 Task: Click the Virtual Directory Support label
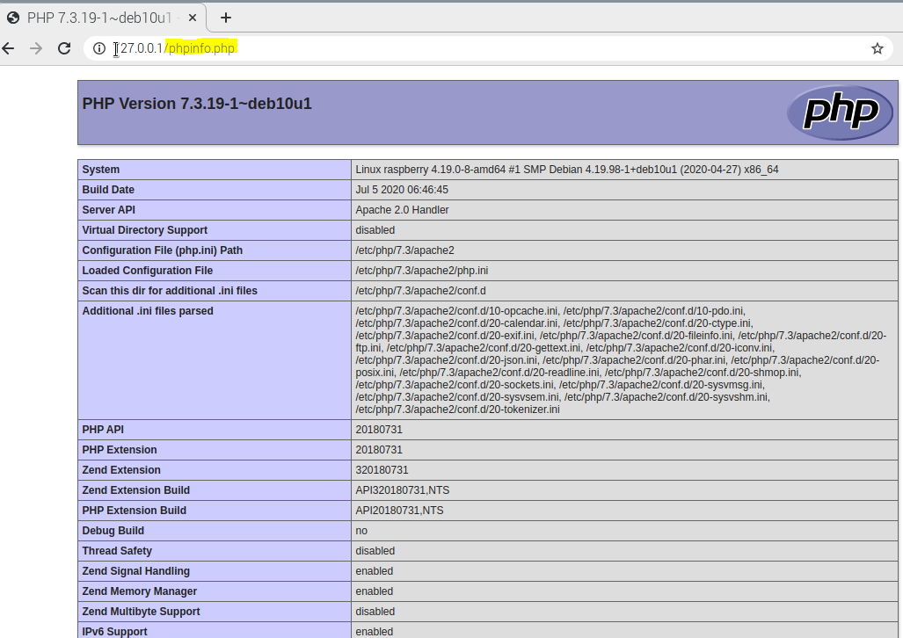click(144, 229)
